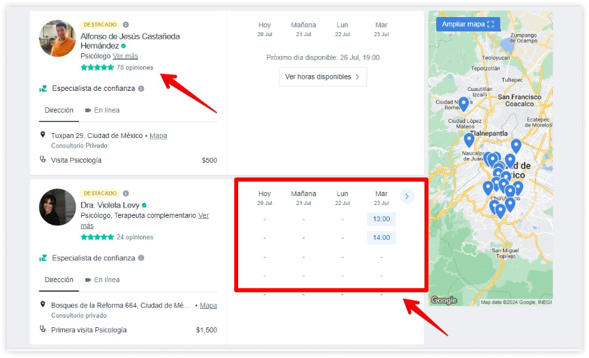The width and height of the screenshot is (589, 358).
Task: Click Ver más next to Psicólogo for Alfonso
Action: 125,56
